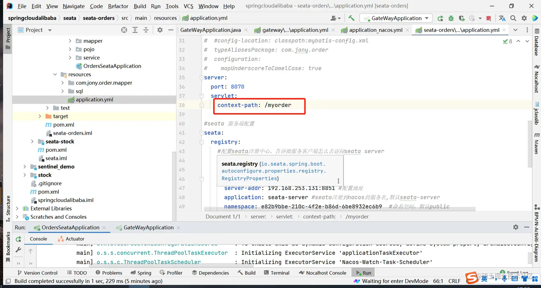This screenshot has height=288, width=541.
Task: Open the Nocalhost Console tool window
Action: point(322,273)
